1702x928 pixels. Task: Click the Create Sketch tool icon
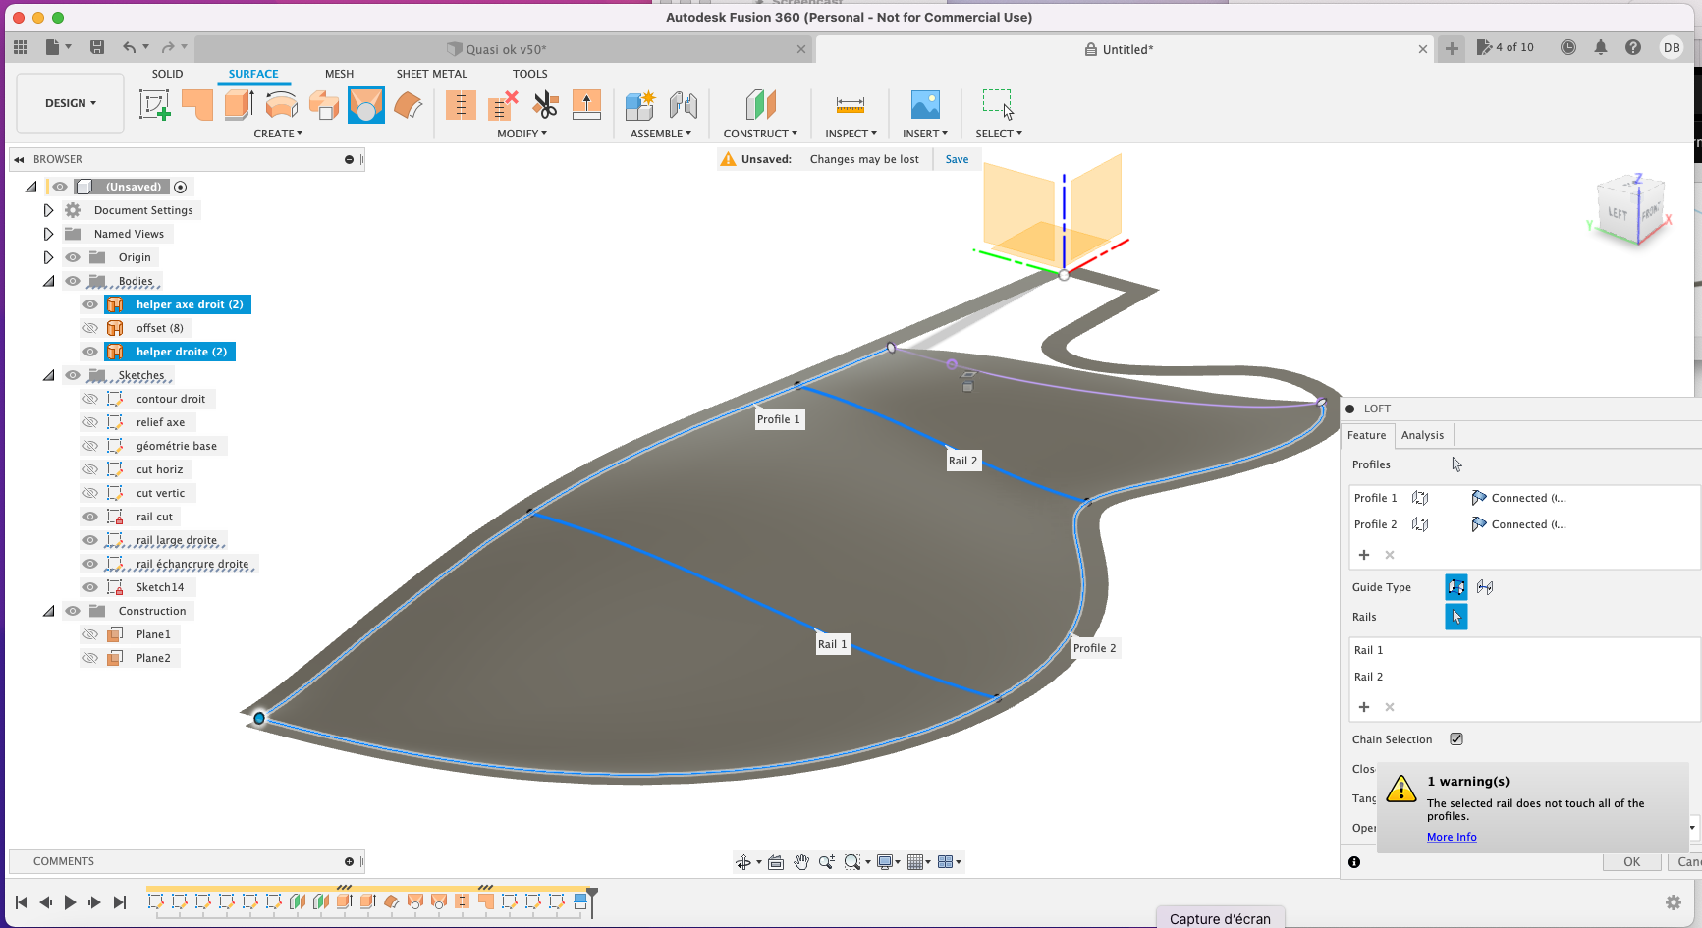(155, 104)
